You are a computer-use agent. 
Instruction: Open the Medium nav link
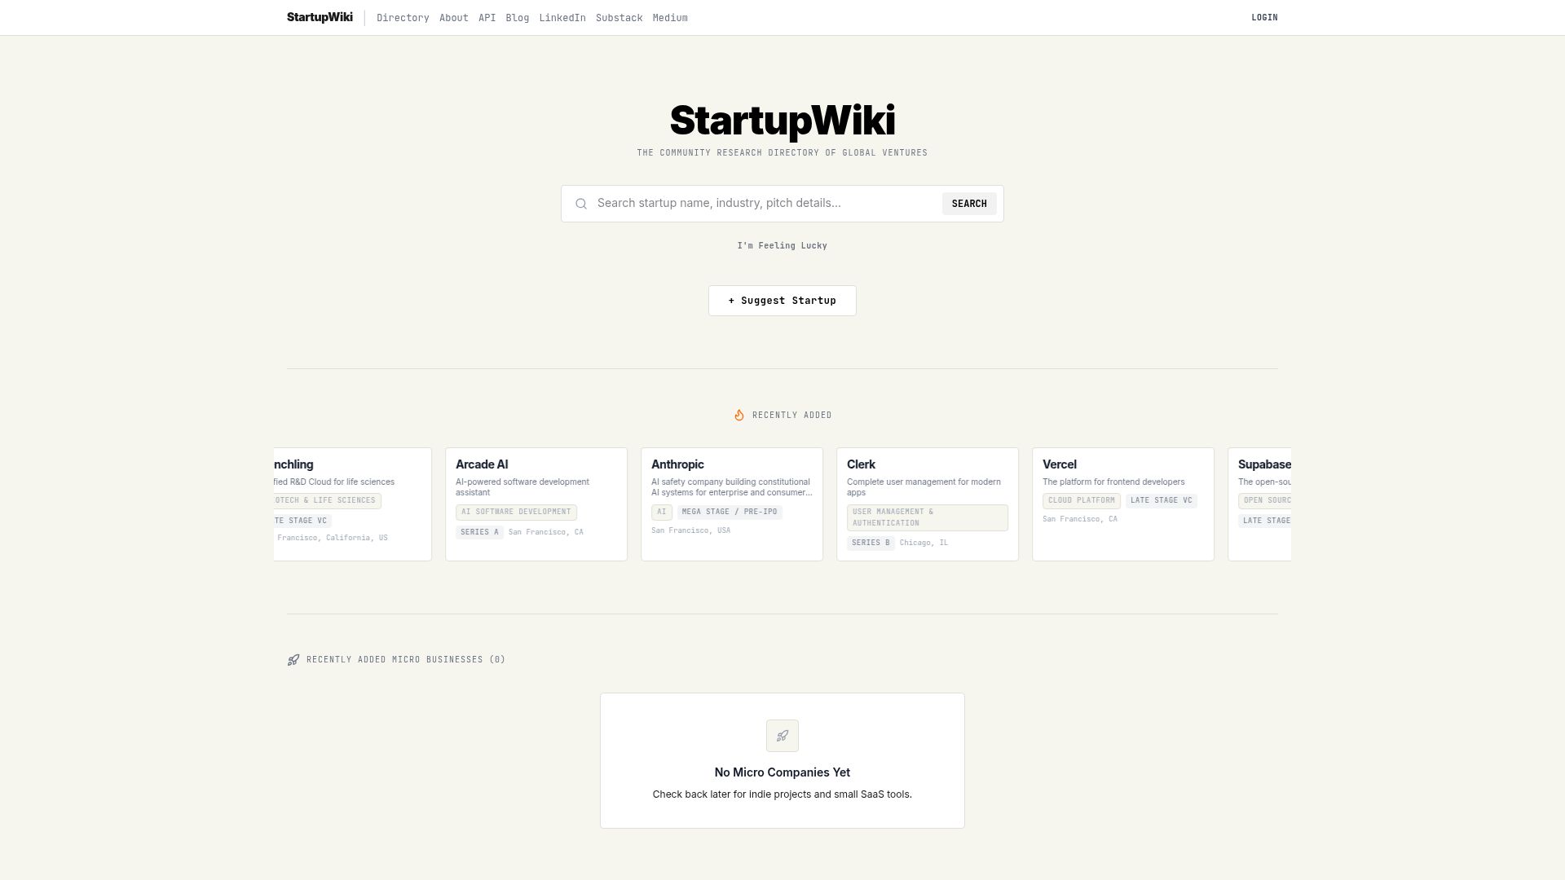670,18
